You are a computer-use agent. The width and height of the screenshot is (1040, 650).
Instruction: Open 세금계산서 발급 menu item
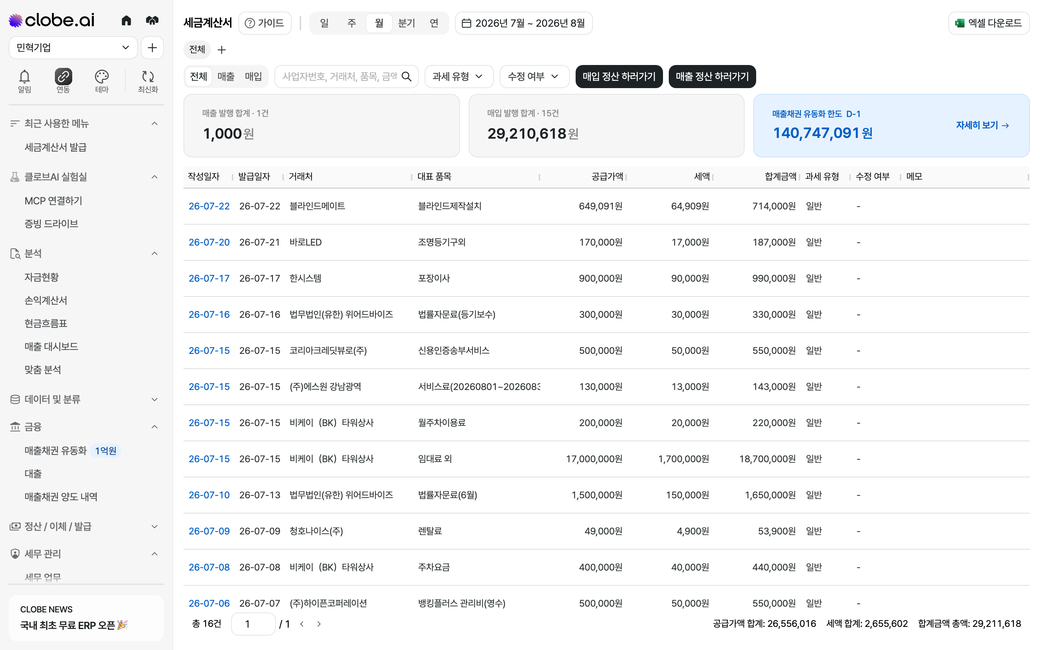[56, 147]
